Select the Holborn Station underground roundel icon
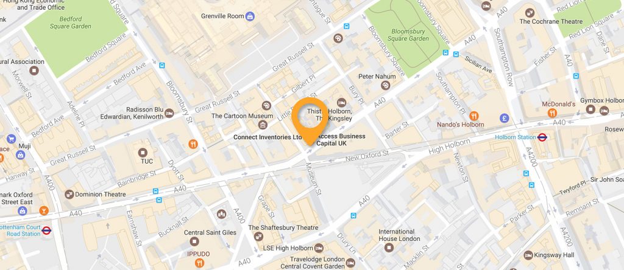Viewport: 624px width, 270px height. click(x=542, y=137)
